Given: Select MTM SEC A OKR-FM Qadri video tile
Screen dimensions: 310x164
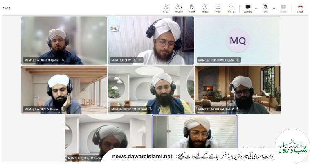Looking at the screenshot, I should click(x=64, y=40).
